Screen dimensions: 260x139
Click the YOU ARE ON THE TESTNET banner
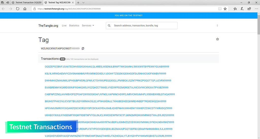point(128,15)
